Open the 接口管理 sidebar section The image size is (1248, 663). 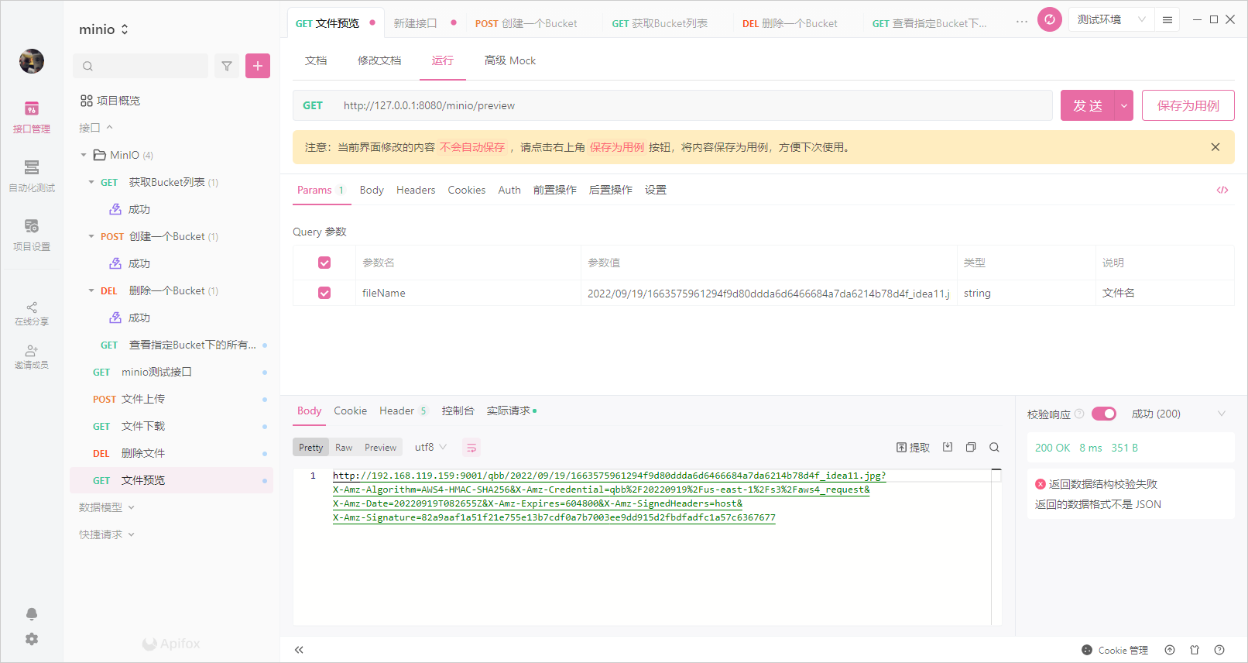(32, 118)
